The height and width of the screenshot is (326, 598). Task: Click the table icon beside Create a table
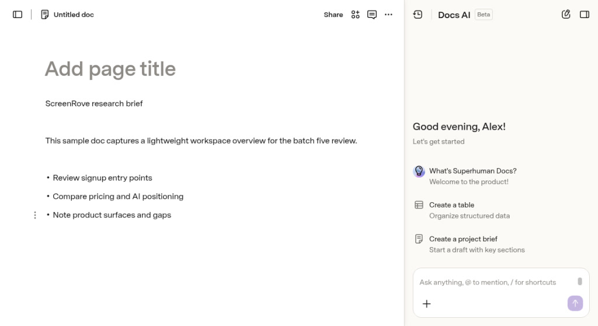tap(419, 205)
